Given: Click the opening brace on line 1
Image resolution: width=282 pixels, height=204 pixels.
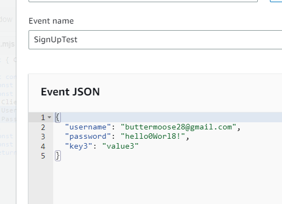Looking at the screenshot, I should [58, 117].
